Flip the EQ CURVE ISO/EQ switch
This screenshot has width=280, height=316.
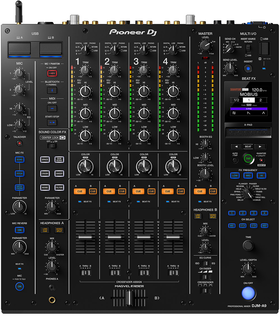pyautogui.click(x=205, y=263)
